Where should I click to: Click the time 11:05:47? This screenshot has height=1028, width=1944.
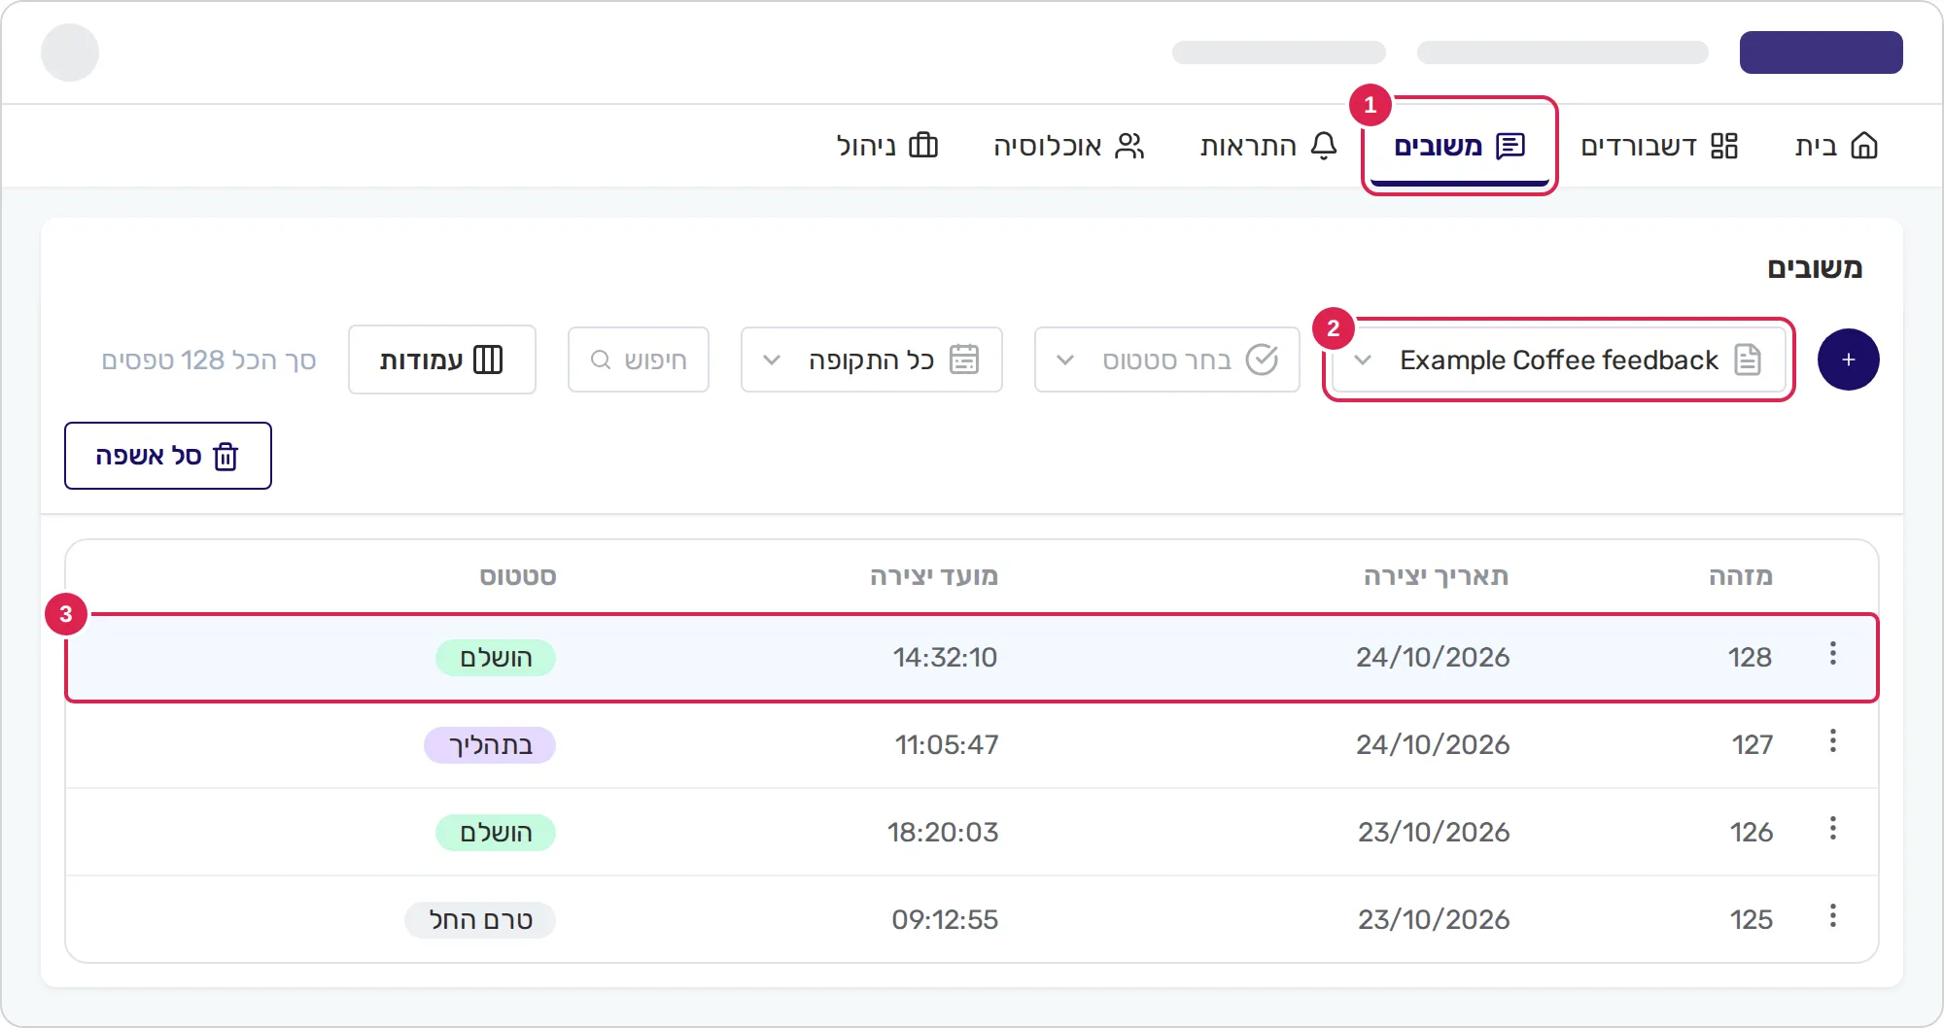point(947,745)
